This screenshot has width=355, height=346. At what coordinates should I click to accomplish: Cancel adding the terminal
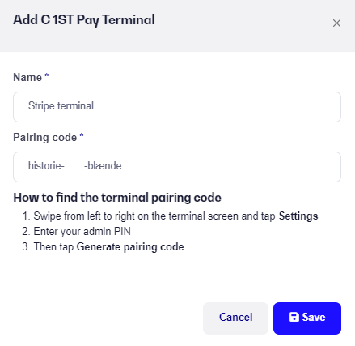[235, 318]
